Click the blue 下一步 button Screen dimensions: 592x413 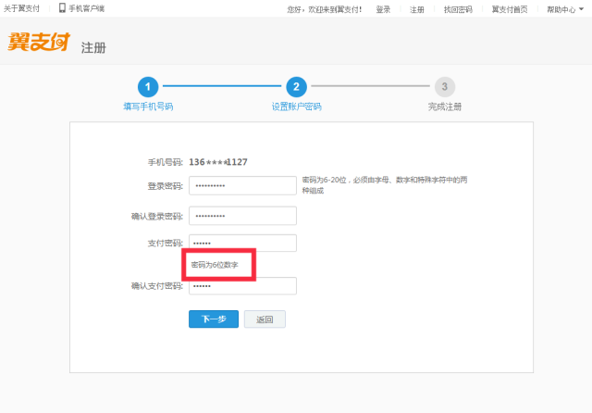pos(214,319)
